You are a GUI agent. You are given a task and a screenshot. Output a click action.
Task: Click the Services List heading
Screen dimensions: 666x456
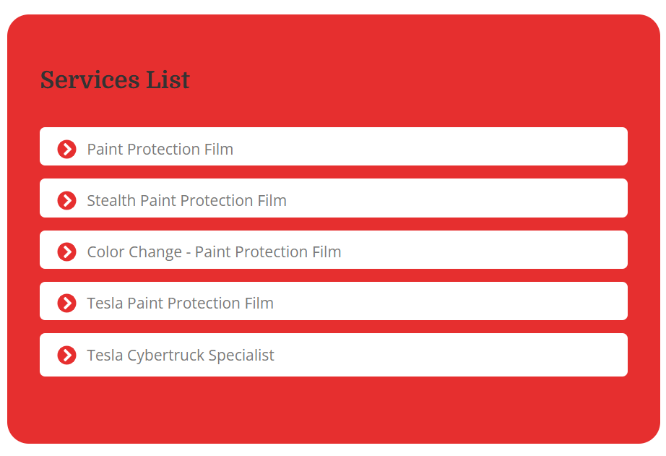(x=115, y=80)
